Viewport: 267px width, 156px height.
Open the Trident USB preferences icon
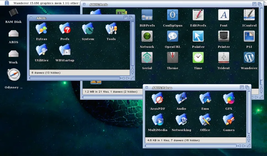224,58
